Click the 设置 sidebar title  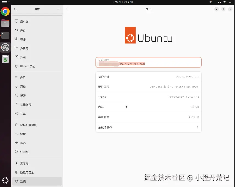point(37,9)
